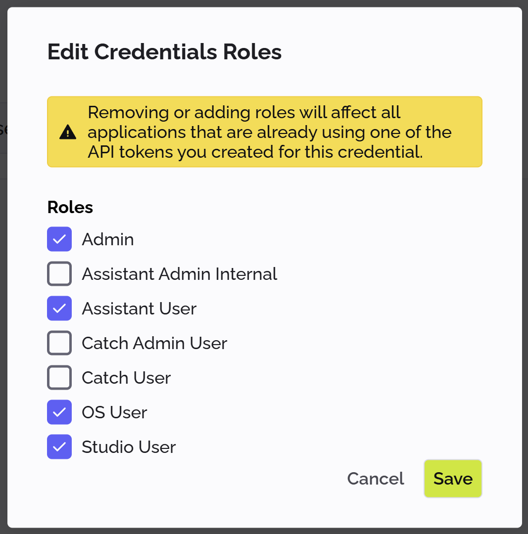Disable the OS User role
The height and width of the screenshot is (534, 528).
59,412
